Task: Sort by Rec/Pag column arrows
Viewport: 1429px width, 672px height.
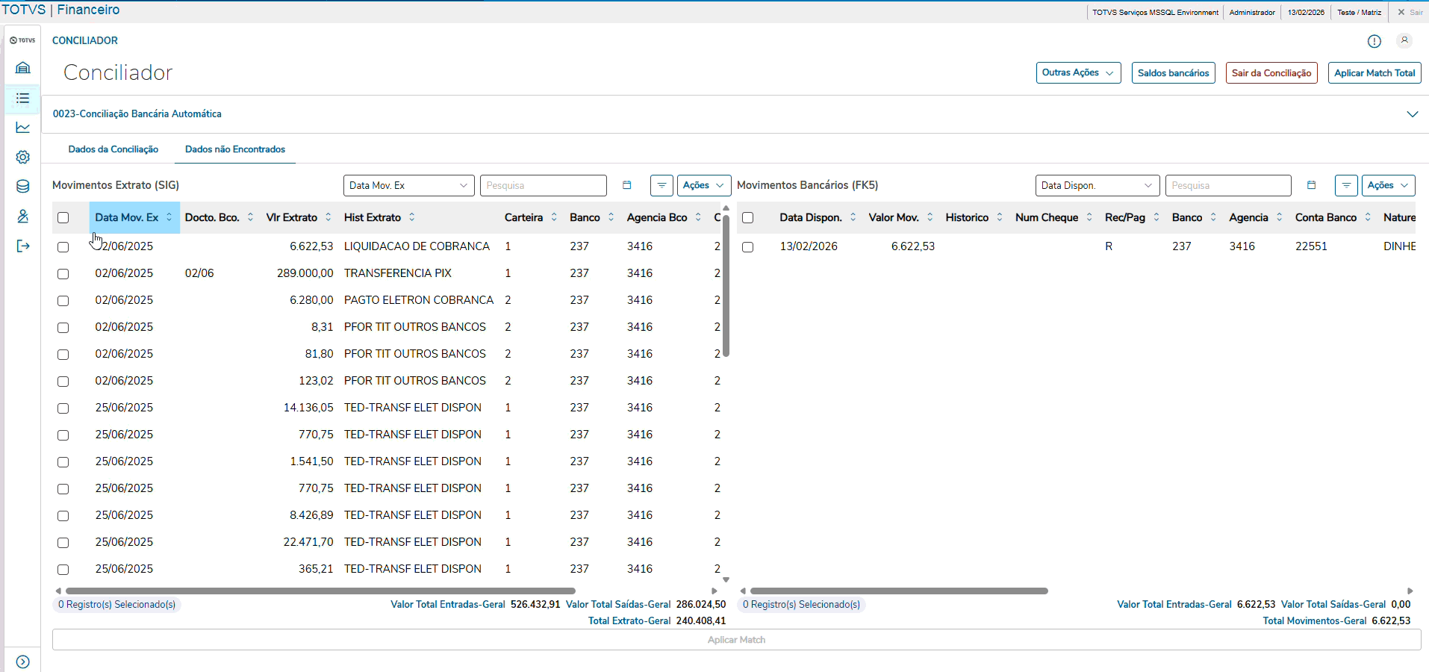Action: point(1156,217)
